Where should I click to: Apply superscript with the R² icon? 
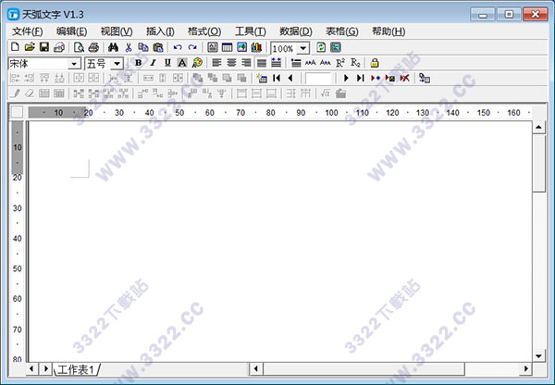[340, 63]
